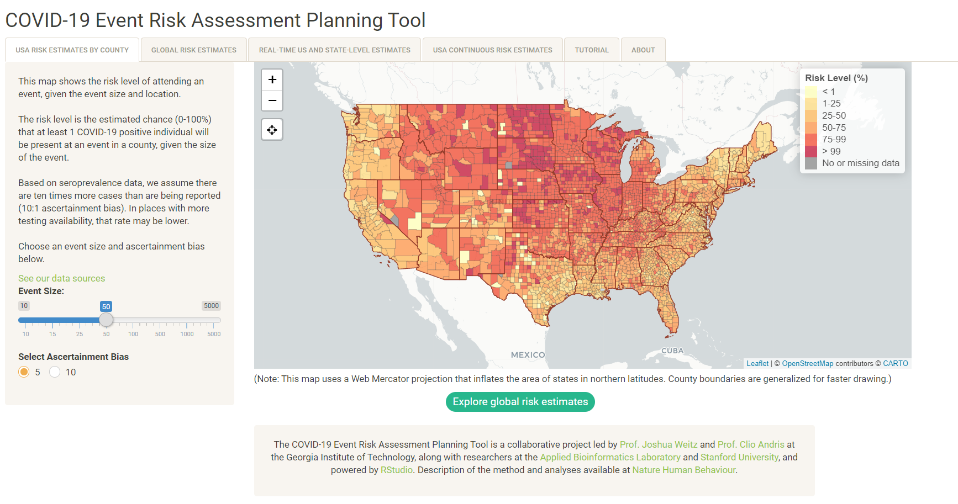Click the '> 99' legend color swatch
Screen dimensions: 958x504
(811, 151)
